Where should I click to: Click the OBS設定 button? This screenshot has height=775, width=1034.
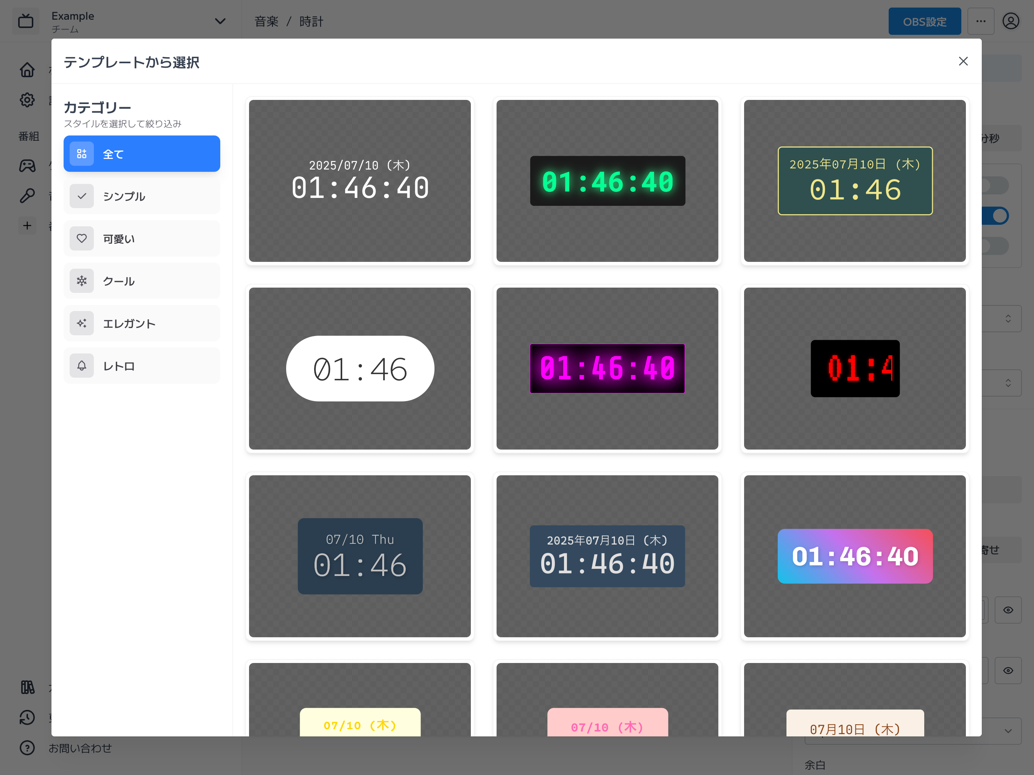[924, 22]
